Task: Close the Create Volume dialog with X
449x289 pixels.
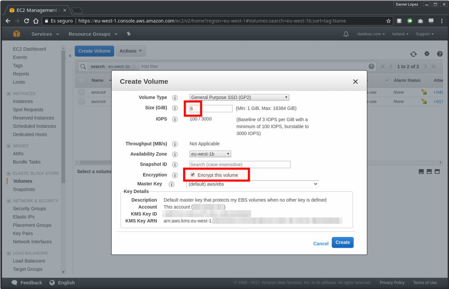Action: [x=355, y=82]
